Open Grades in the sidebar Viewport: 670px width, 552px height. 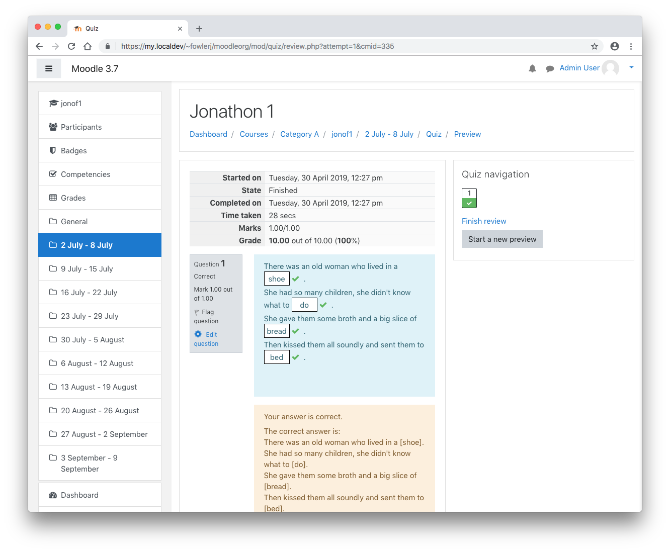(100, 198)
